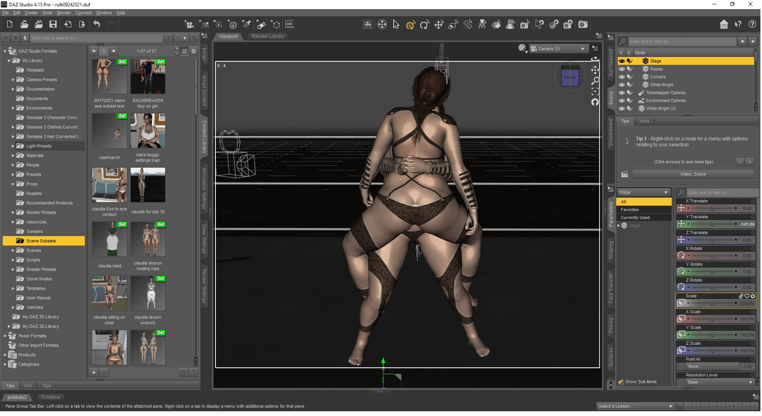
Task: Click the viewport Frame view icon
Action: click(595, 92)
